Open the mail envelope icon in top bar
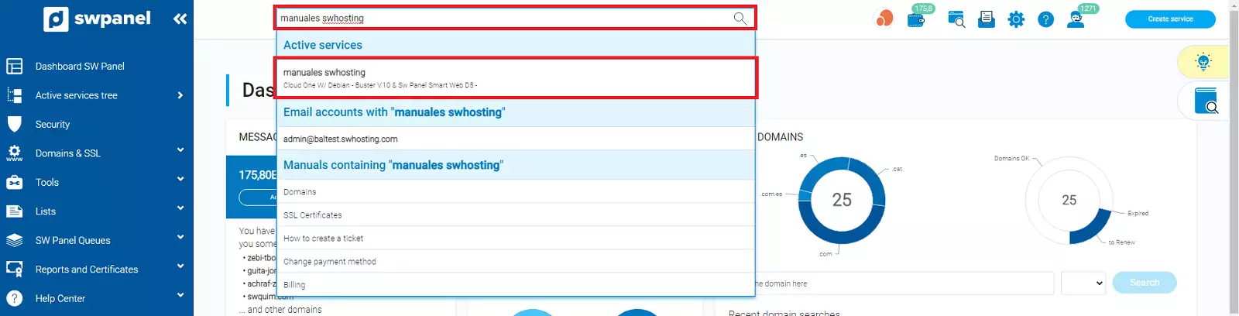The width and height of the screenshot is (1239, 316). (x=986, y=19)
